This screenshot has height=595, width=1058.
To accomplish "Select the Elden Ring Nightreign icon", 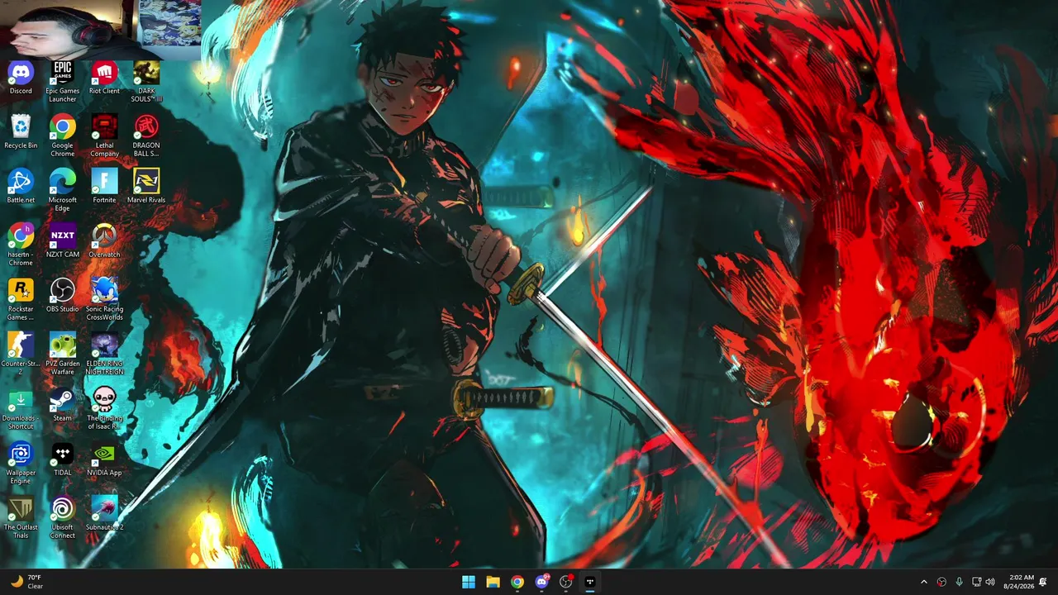I will coord(104,355).
